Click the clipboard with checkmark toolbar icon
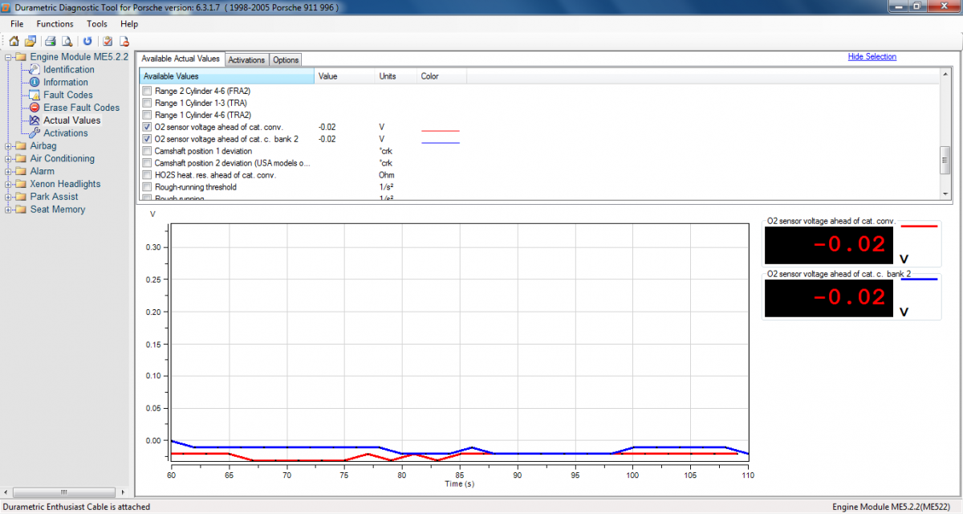This screenshot has width=963, height=514. tap(107, 41)
